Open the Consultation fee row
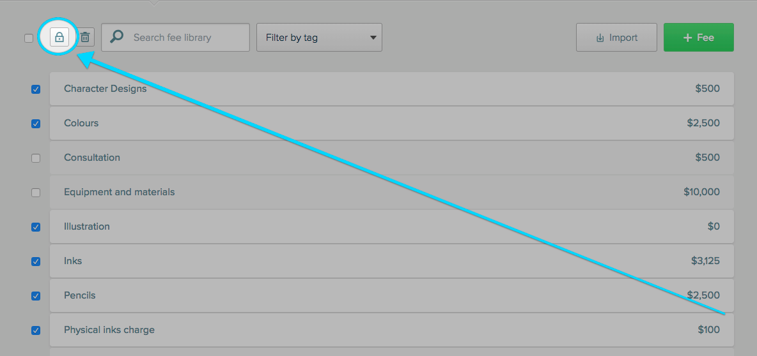Screen dimensions: 757x356 coord(391,158)
